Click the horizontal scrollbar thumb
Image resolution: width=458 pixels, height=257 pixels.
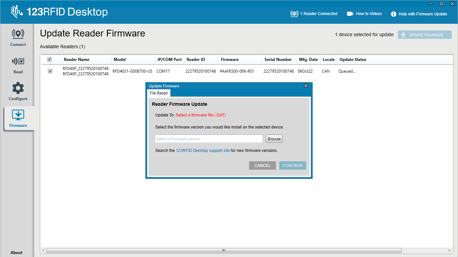224,250
